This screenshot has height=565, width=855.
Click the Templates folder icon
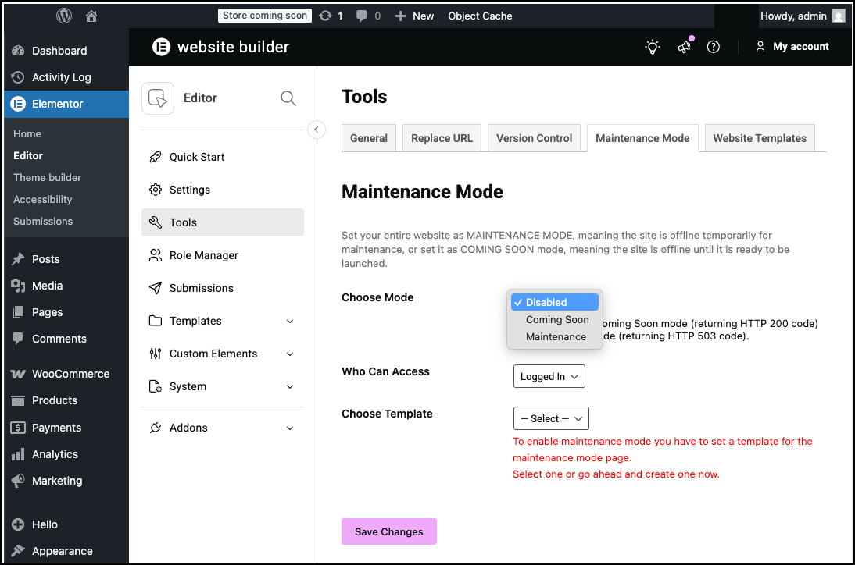[x=156, y=321]
